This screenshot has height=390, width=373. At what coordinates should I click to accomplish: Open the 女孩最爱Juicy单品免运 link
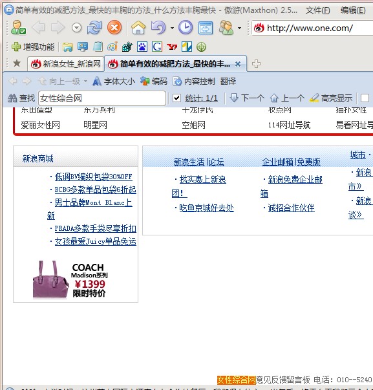pyautogui.click(x=96, y=241)
